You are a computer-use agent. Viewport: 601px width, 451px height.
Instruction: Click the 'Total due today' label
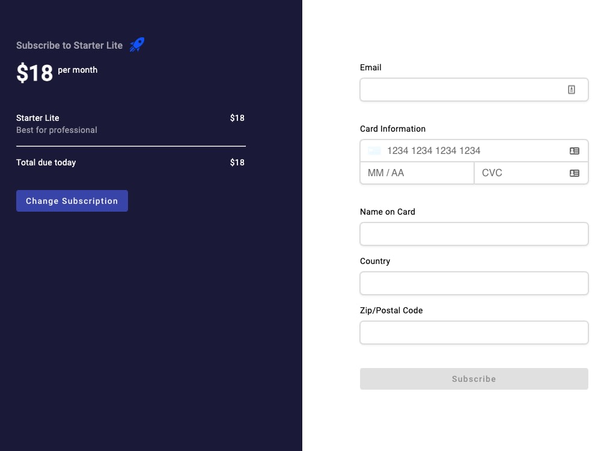pyautogui.click(x=46, y=162)
